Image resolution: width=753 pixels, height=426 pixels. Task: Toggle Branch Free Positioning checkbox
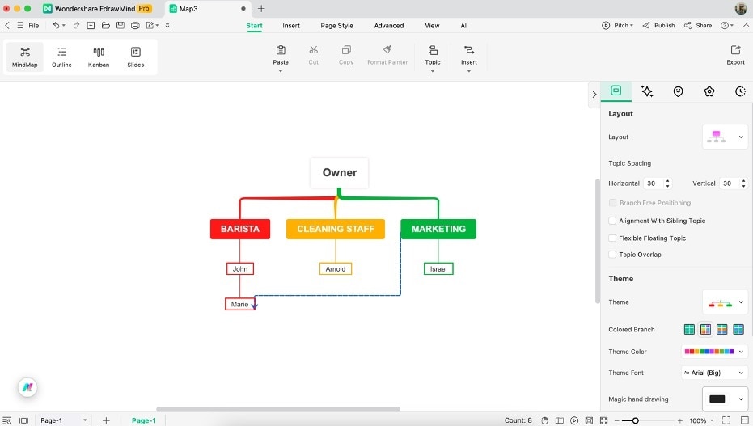coord(612,203)
